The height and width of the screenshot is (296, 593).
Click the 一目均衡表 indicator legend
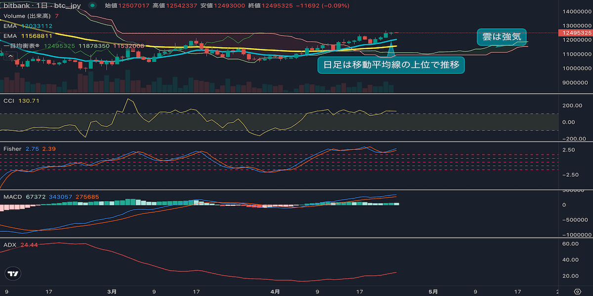22,46
